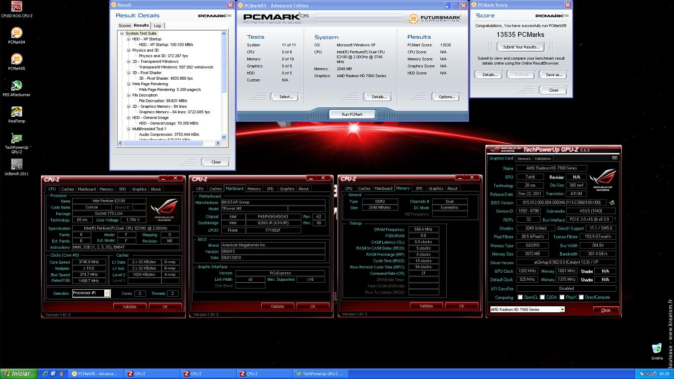This screenshot has height=379, width=674.
Task: Collapse the Physics and 3D node
Action: 128,50
